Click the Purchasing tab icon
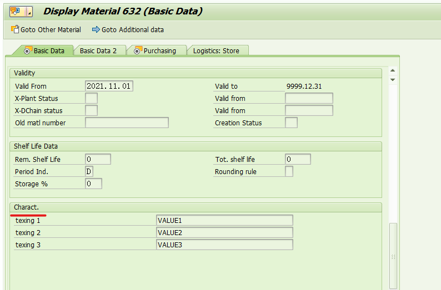Screen dimensions: 441x290 138,50
